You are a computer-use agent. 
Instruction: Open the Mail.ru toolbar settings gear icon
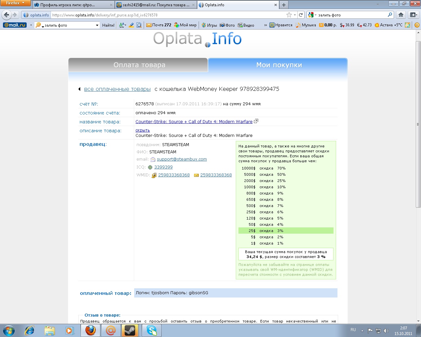(417, 25)
